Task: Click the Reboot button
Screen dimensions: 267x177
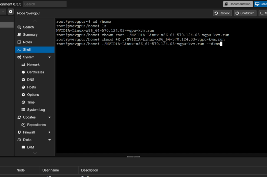Action: click(222, 13)
